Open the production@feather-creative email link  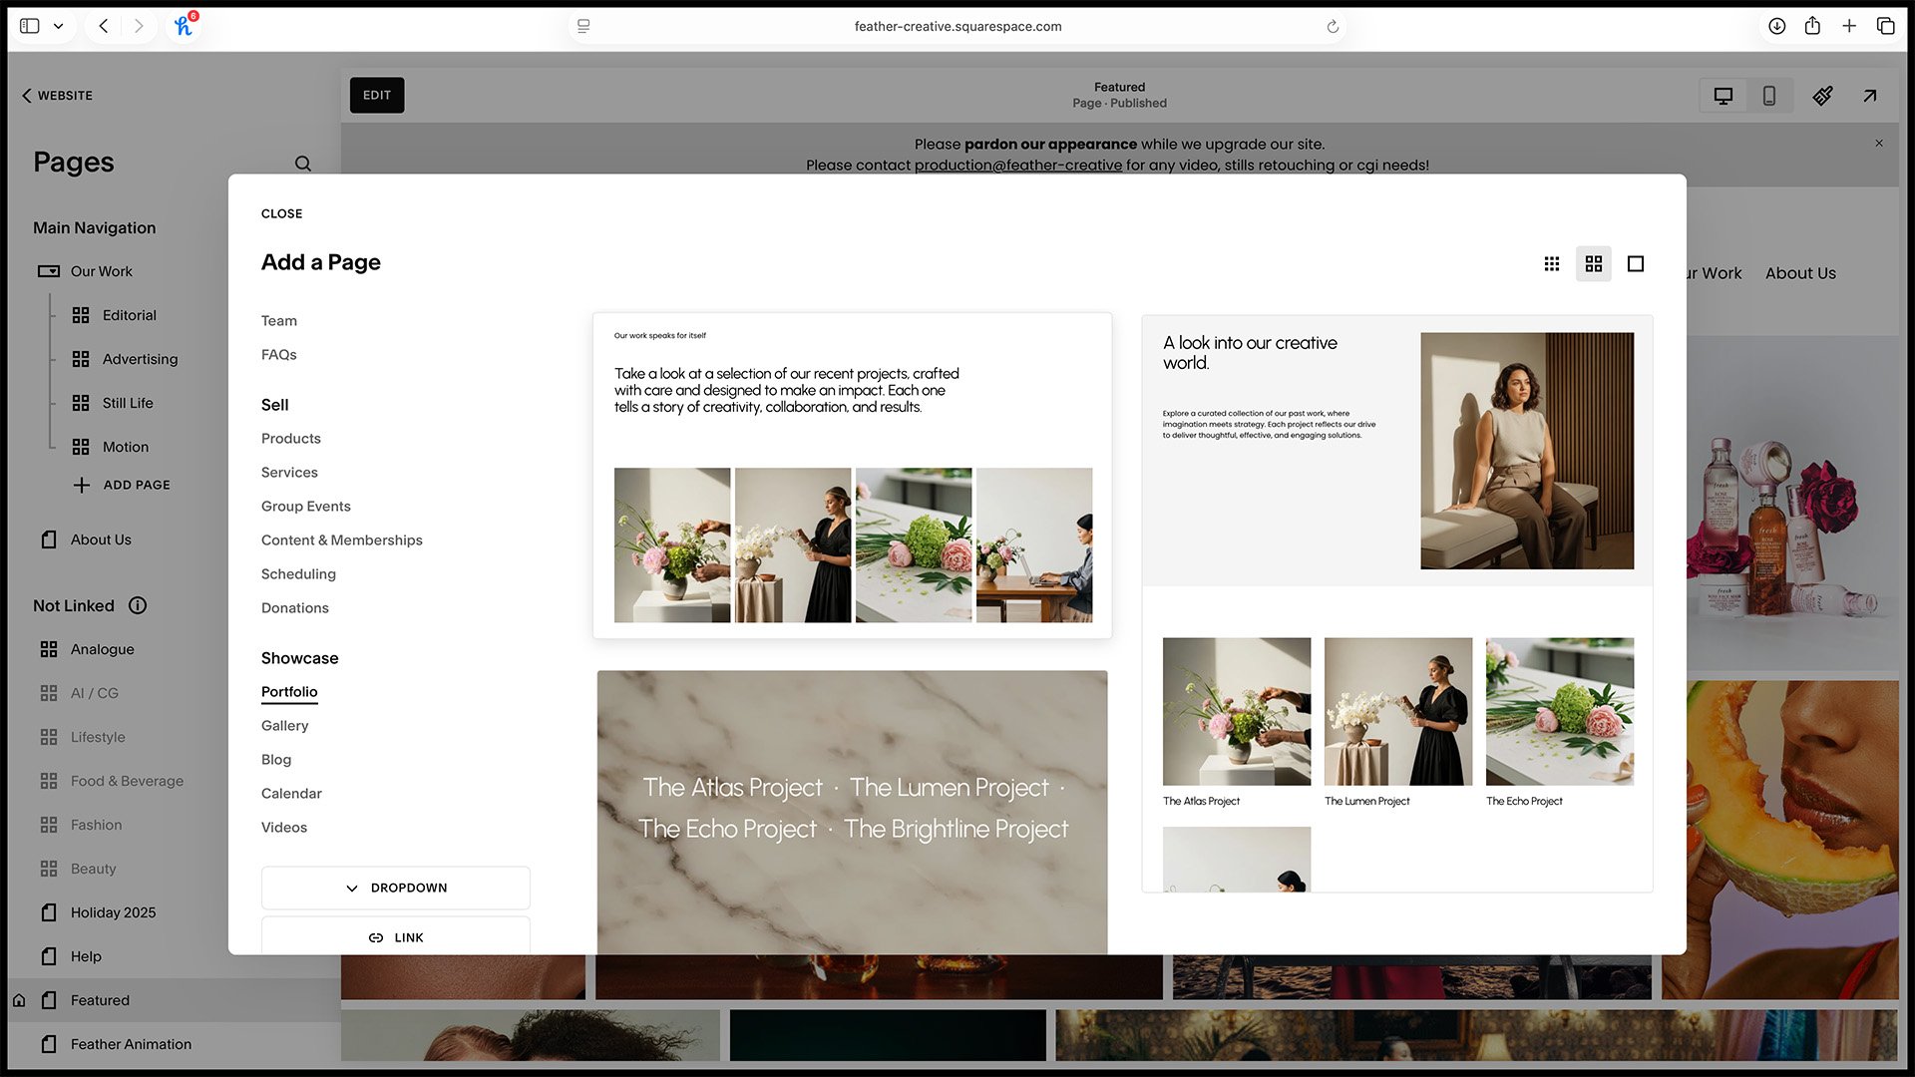point(1017,165)
